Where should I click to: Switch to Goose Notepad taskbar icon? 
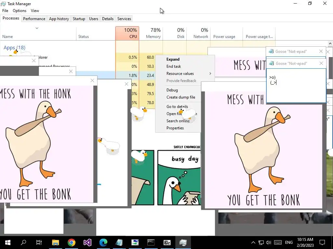[119, 242]
